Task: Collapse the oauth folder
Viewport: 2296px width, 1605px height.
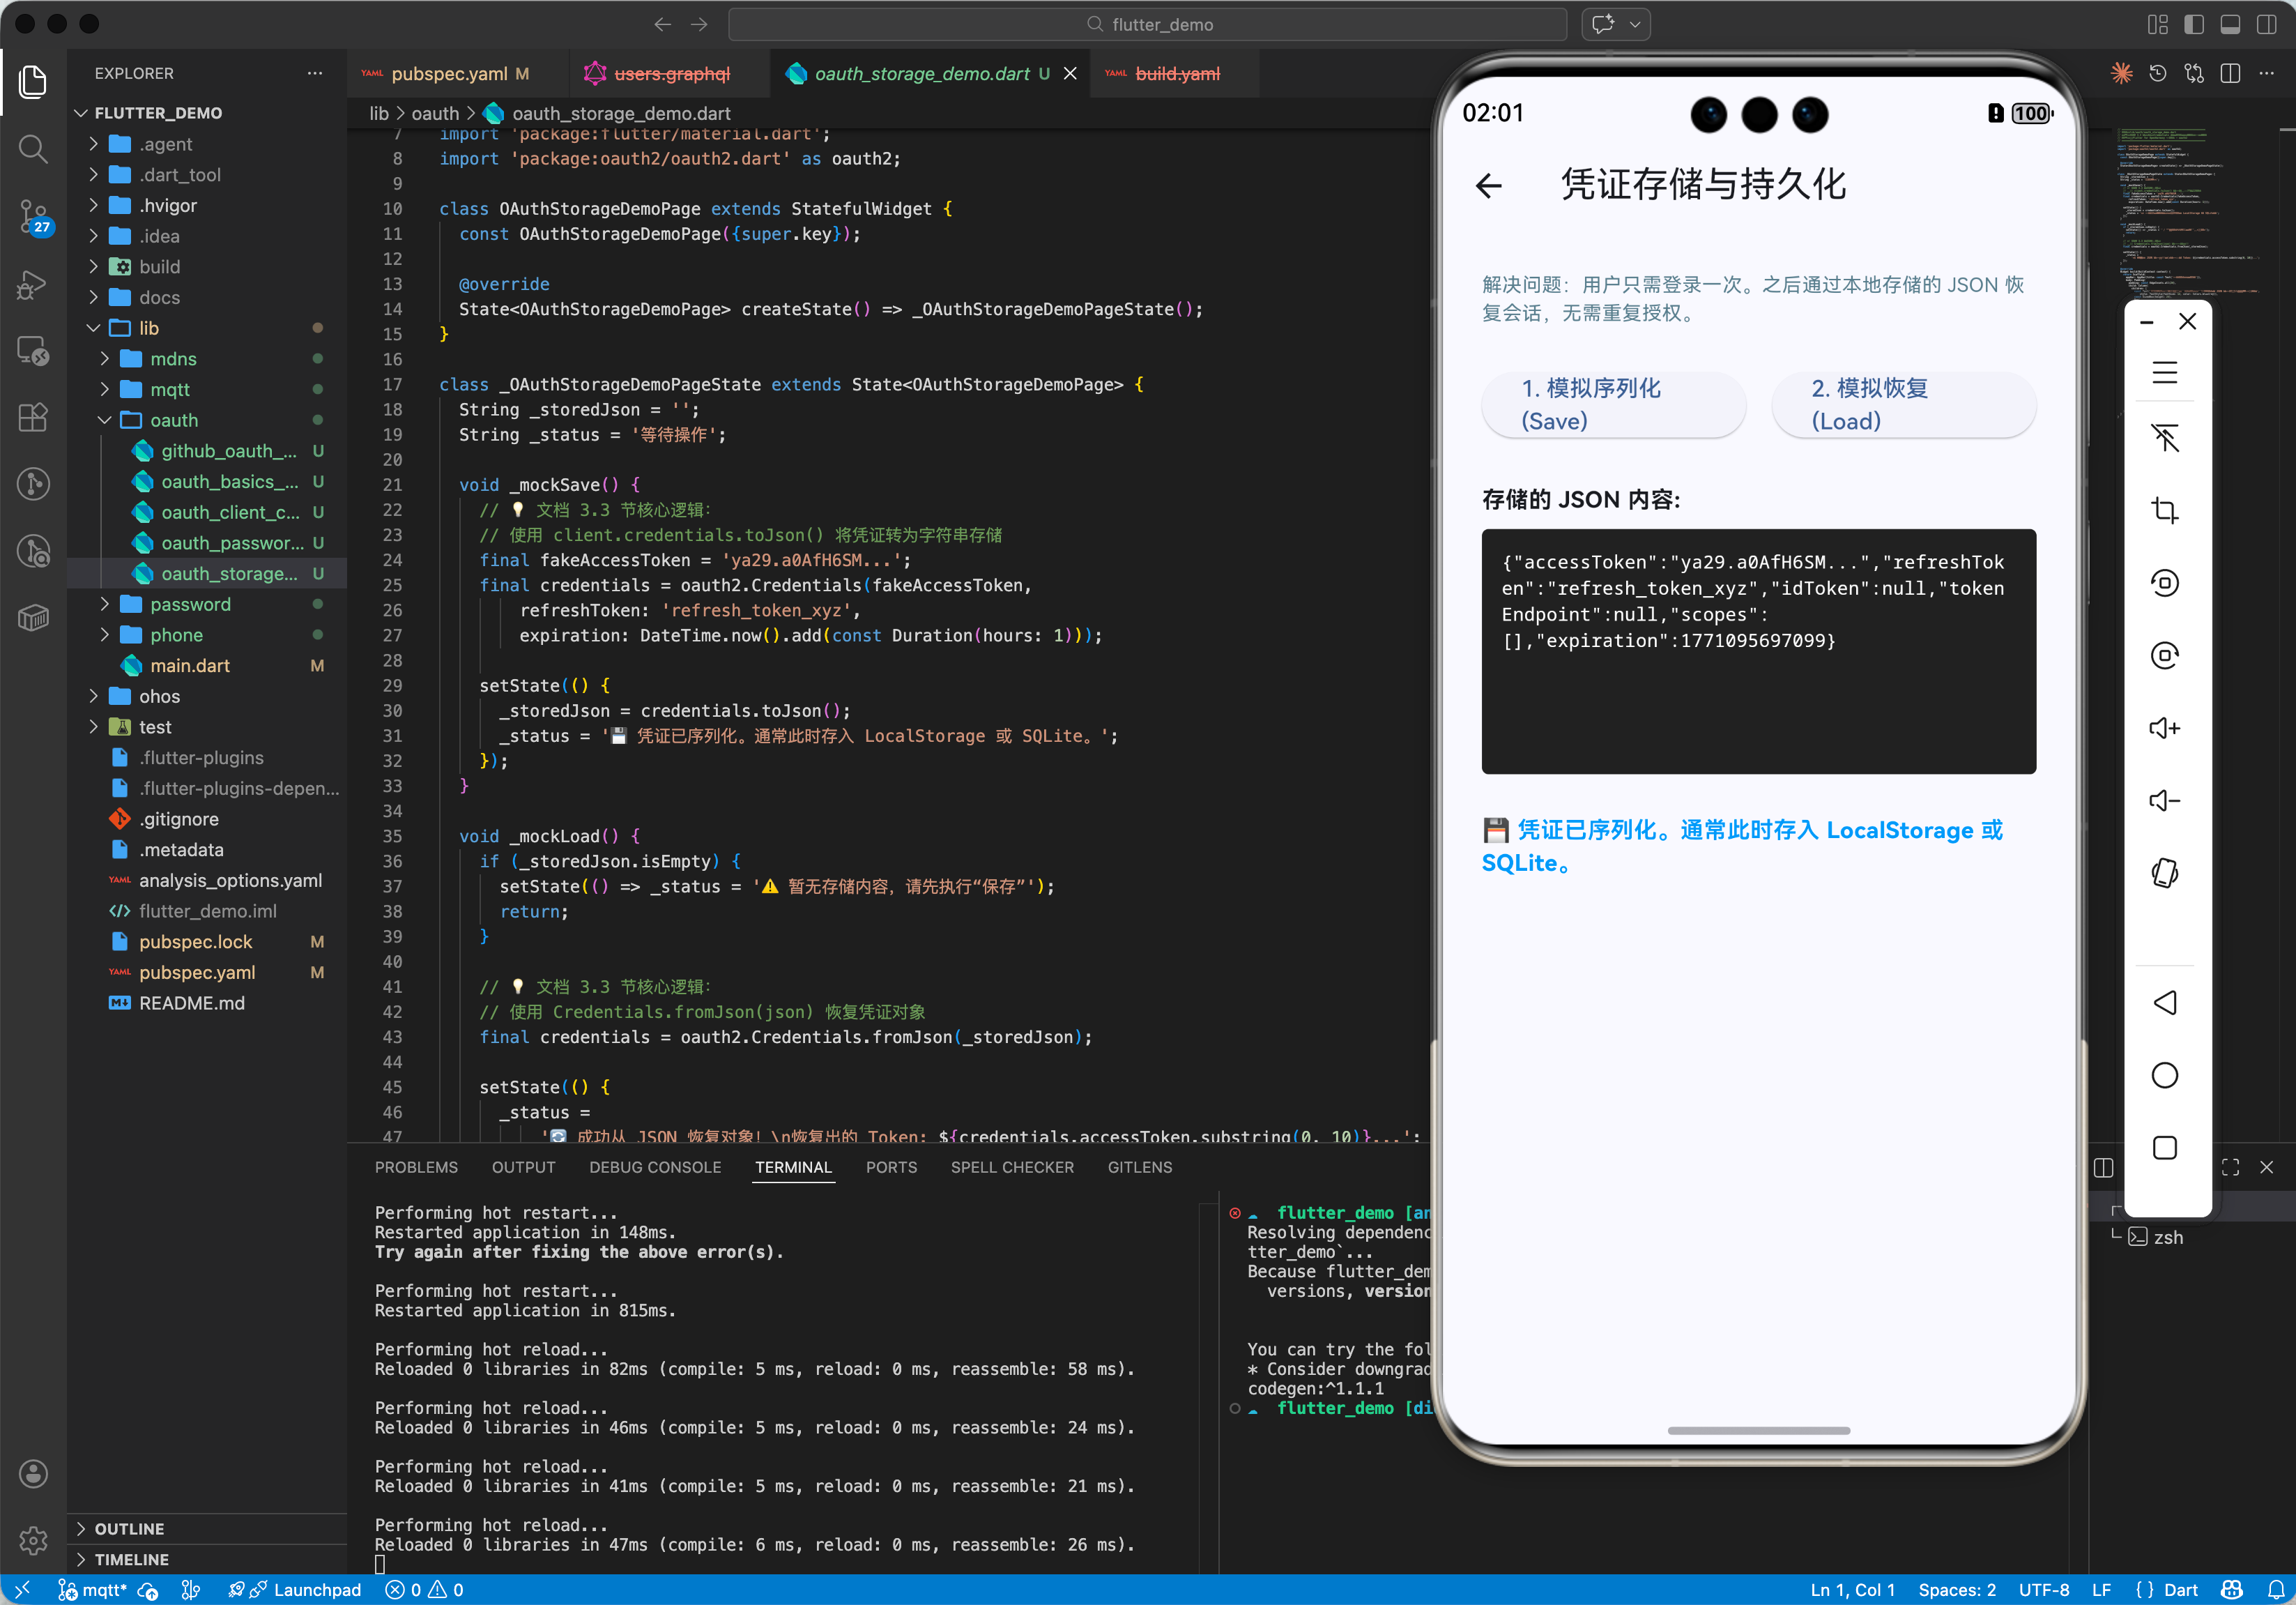Action: [174, 420]
